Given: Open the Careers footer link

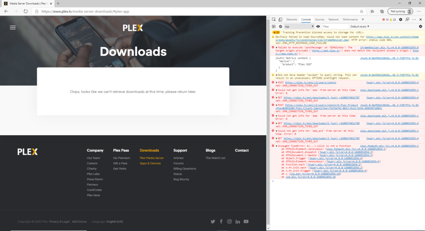Looking at the screenshot, I should (92, 164).
